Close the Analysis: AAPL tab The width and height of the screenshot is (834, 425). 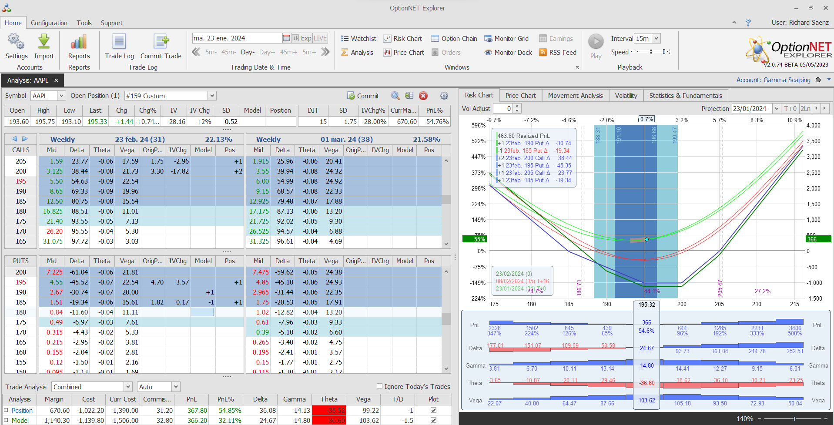[56, 80]
